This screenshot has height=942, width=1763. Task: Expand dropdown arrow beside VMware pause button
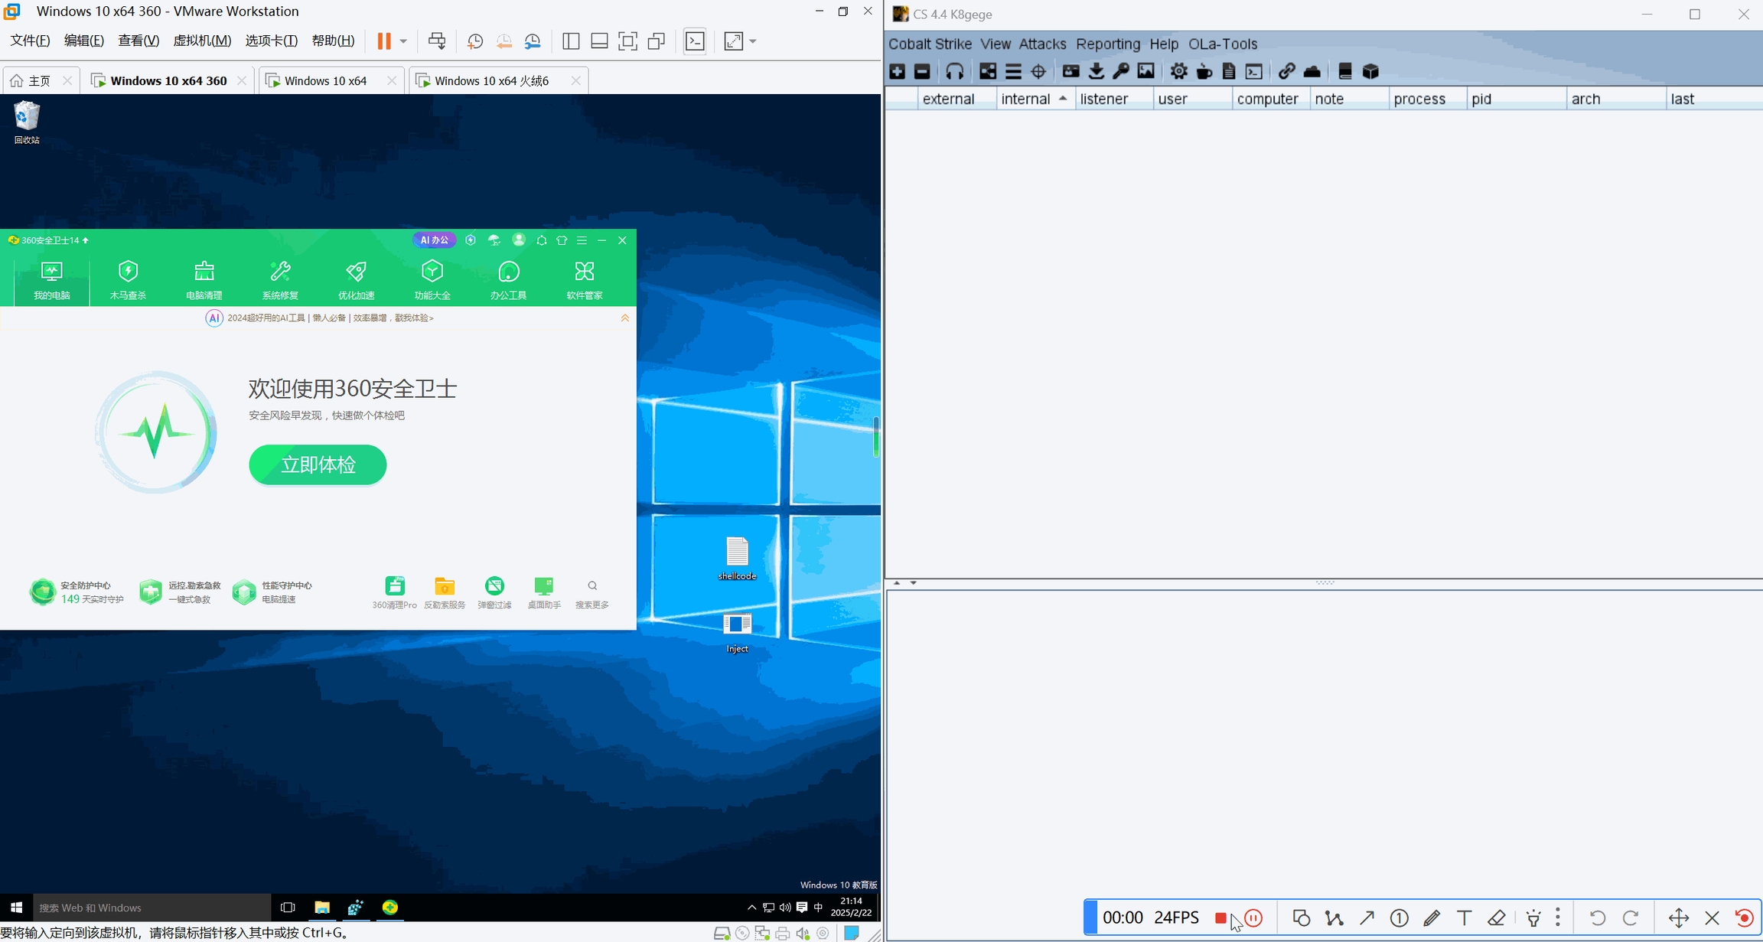pyautogui.click(x=403, y=41)
